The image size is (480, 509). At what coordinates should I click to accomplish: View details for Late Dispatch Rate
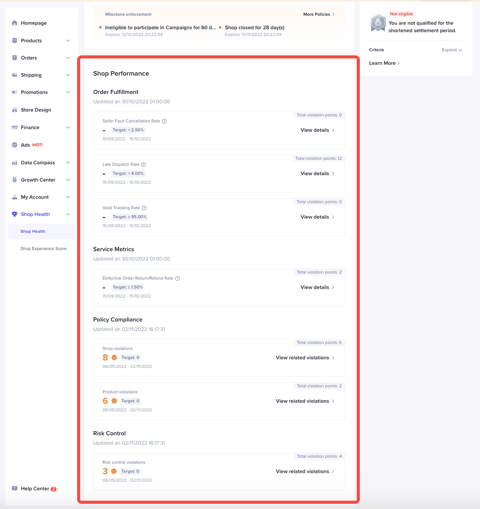coord(317,174)
